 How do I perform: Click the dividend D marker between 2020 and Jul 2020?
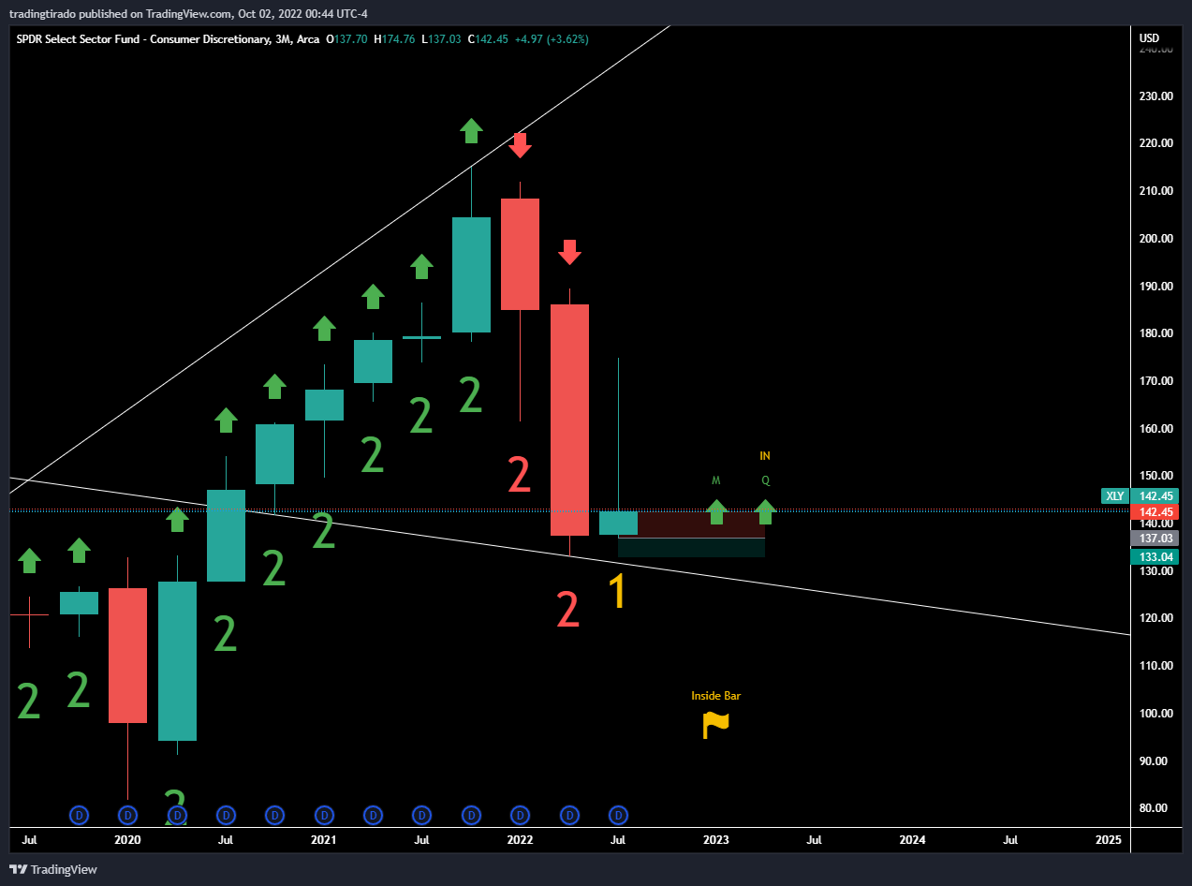pyautogui.click(x=177, y=815)
